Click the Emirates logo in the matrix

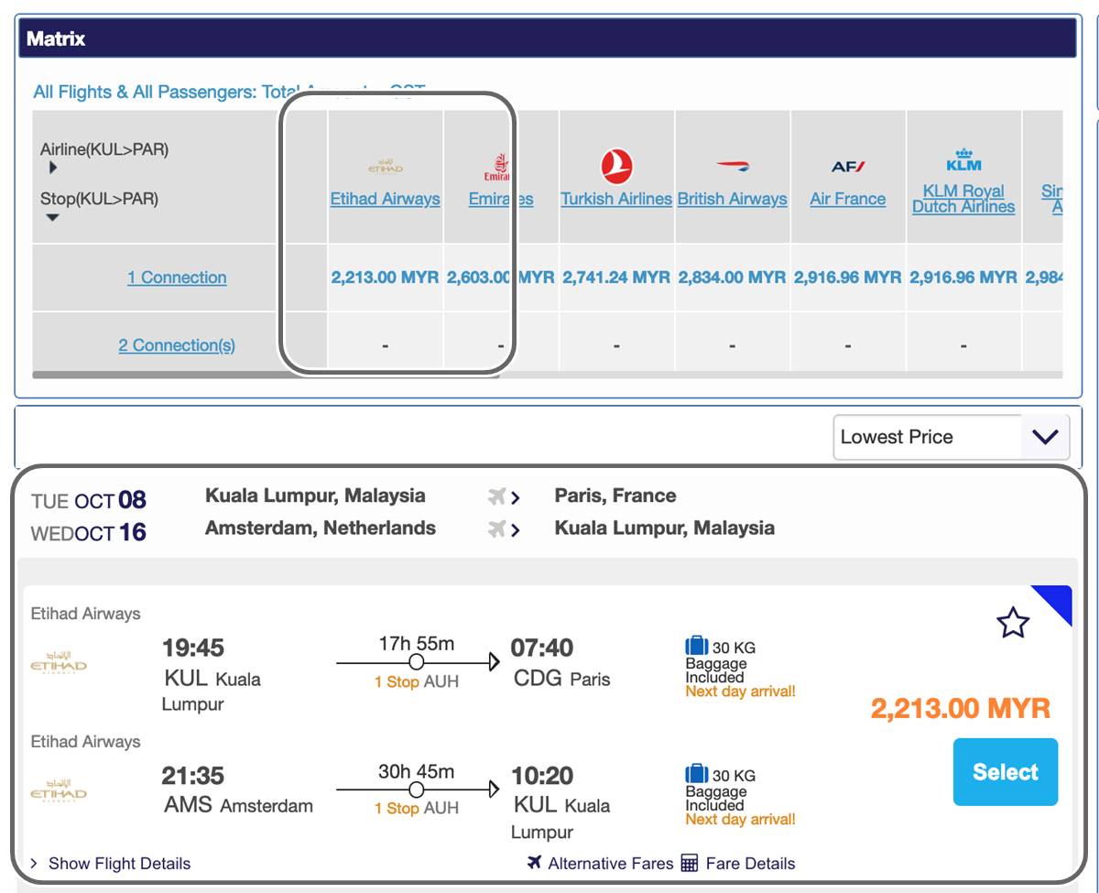(496, 168)
